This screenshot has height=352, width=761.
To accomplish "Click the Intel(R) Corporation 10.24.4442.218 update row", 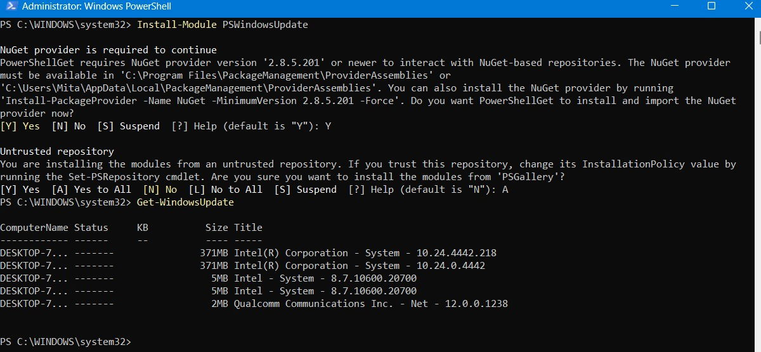I will pos(365,253).
